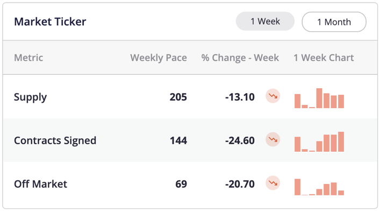The width and height of the screenshot is (386, 212).
Task: Switch to the 1 Week view
Action: (265, 21)
